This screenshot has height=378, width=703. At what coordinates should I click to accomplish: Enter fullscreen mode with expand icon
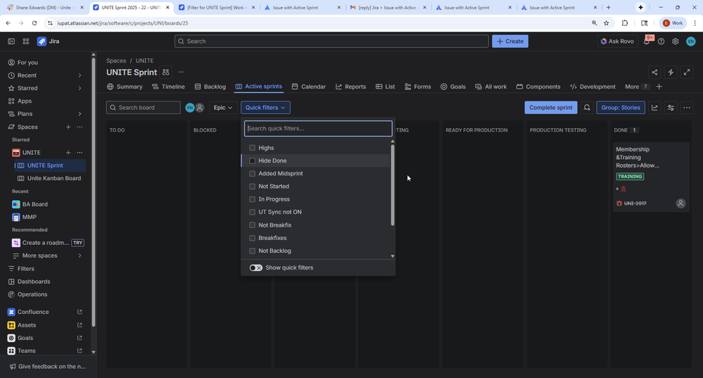point(687,73)
